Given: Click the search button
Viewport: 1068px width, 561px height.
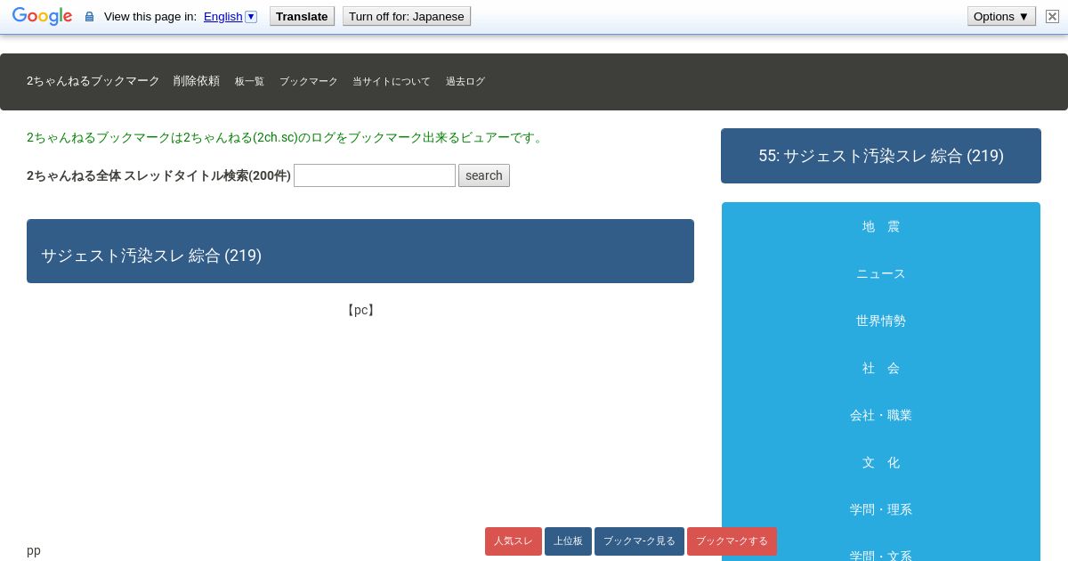Looking at the screenshot, I should [x=484, y=175].
